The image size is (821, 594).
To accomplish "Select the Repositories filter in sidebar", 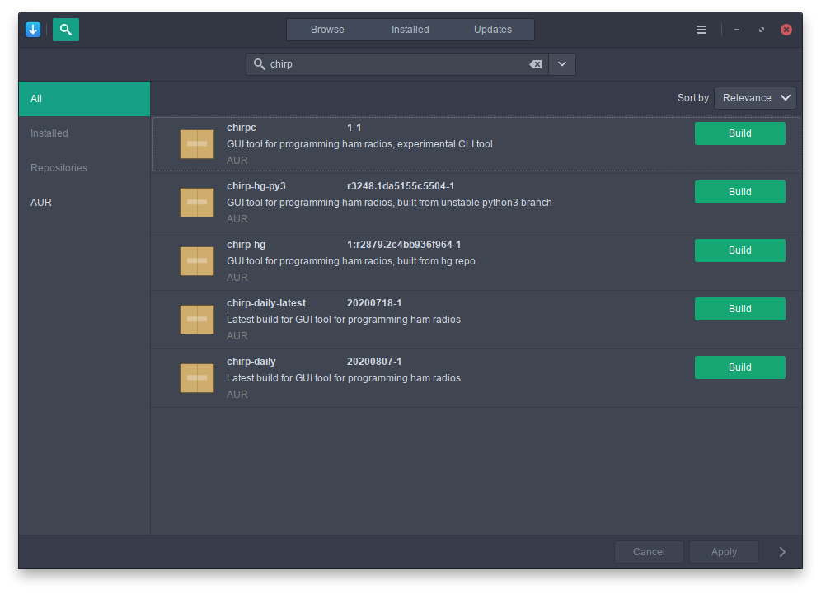I will [84, 168].
